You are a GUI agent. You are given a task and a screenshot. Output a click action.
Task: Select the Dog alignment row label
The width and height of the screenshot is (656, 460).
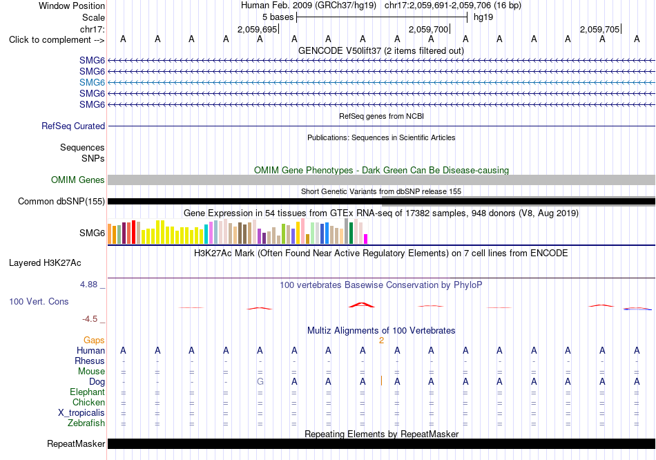[x=97, y=381]
